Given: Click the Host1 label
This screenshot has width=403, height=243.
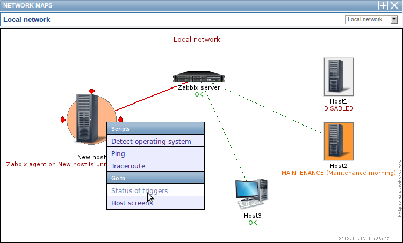Looking at the screenshot, I should pos(339,101).
